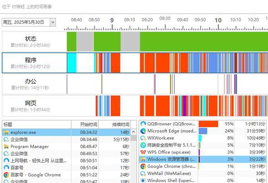
Task: Click the 09:10 time ruler label
Action: point(129,20)
